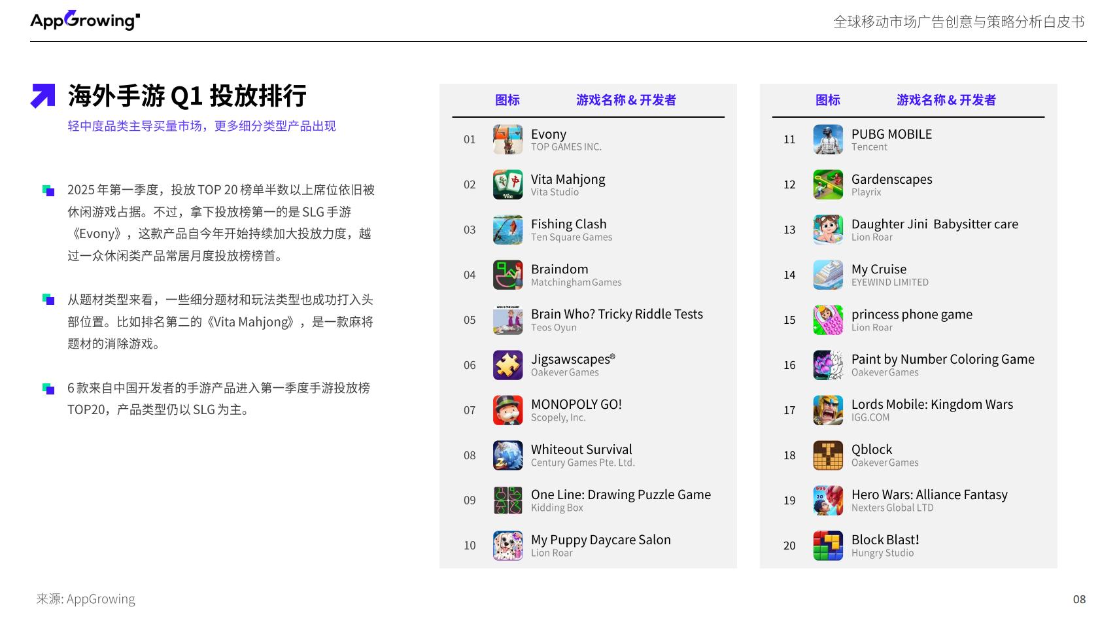Click the developer name 'Tencent'
The width and height of the screenshot is (1117, 628).
point(869,147)
